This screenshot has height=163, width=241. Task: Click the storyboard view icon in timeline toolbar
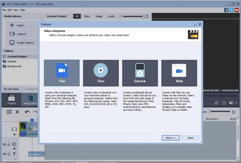[9, 112]
